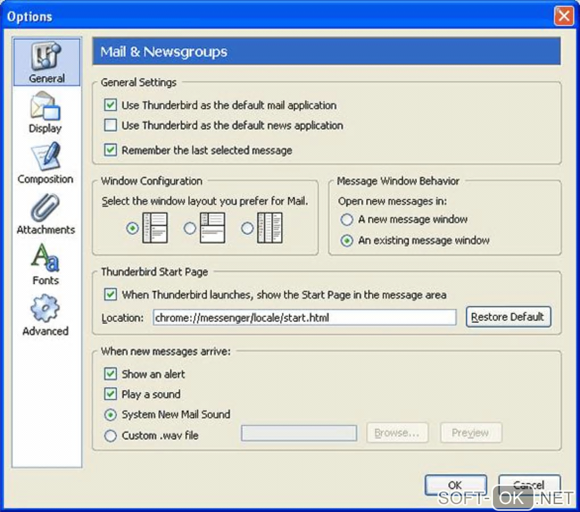Screen dimensions: 580x512
Task: Dismiss dialog with the Cancel button
Action: (x=529, y=485)
